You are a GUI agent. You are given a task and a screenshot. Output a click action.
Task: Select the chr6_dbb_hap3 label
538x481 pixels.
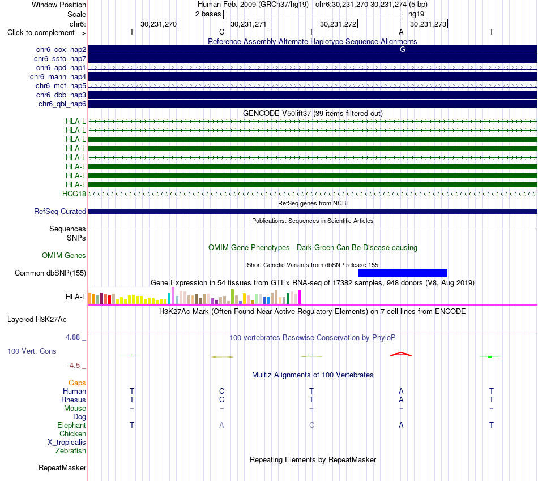tap(61, 95)
